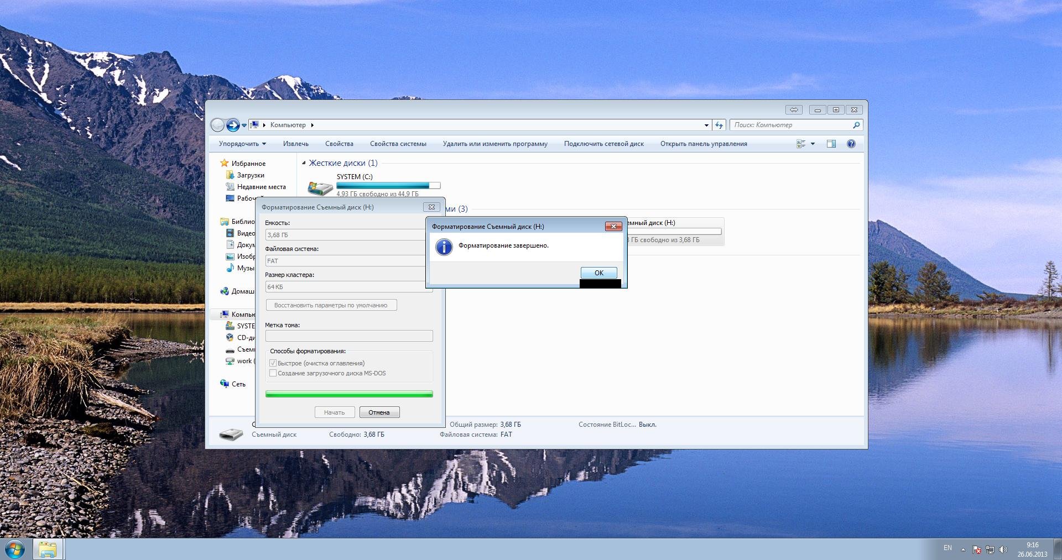Click the SYSTEM (C:) capacity bar
1062x560 pixels.
[388, 185]
